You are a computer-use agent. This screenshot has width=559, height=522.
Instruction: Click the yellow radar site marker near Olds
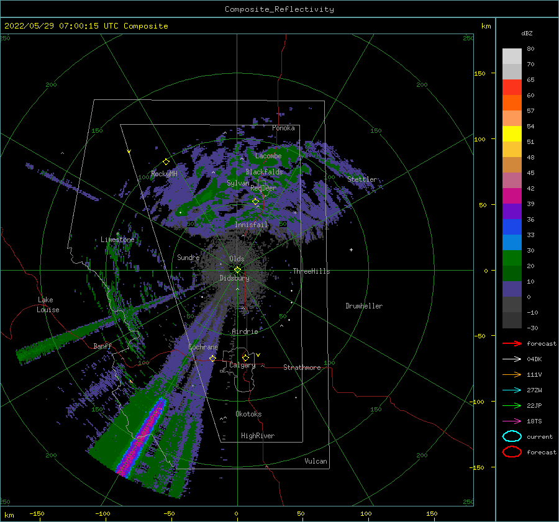click(x=237, y=270)
